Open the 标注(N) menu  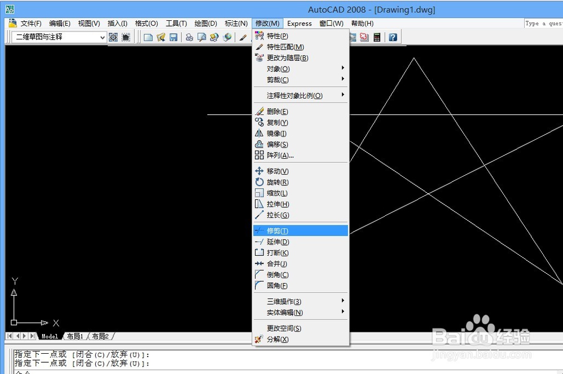(x=236, y=23)
